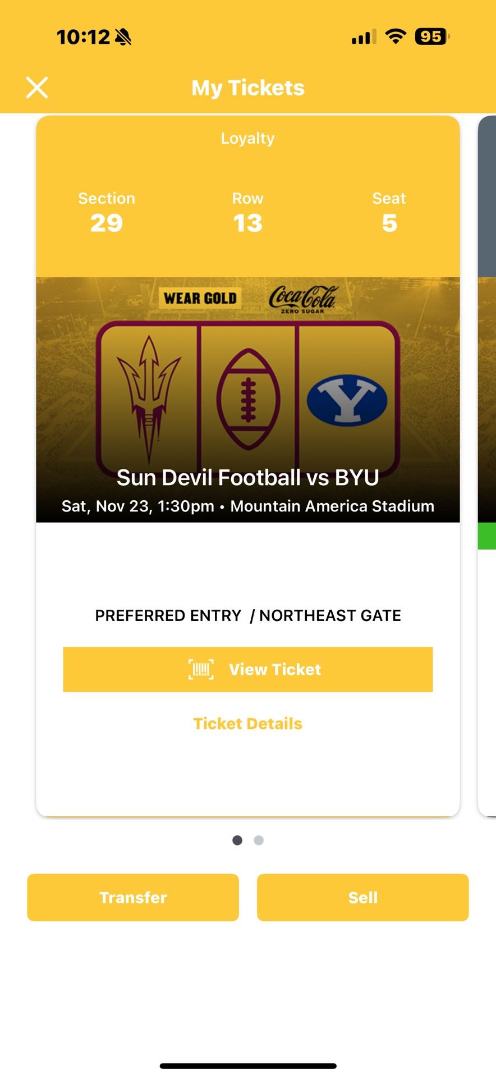Open the Ticket Details link
Image resolution: width=496 pixels, height=1078 pixels.
(x=247, y=724)
